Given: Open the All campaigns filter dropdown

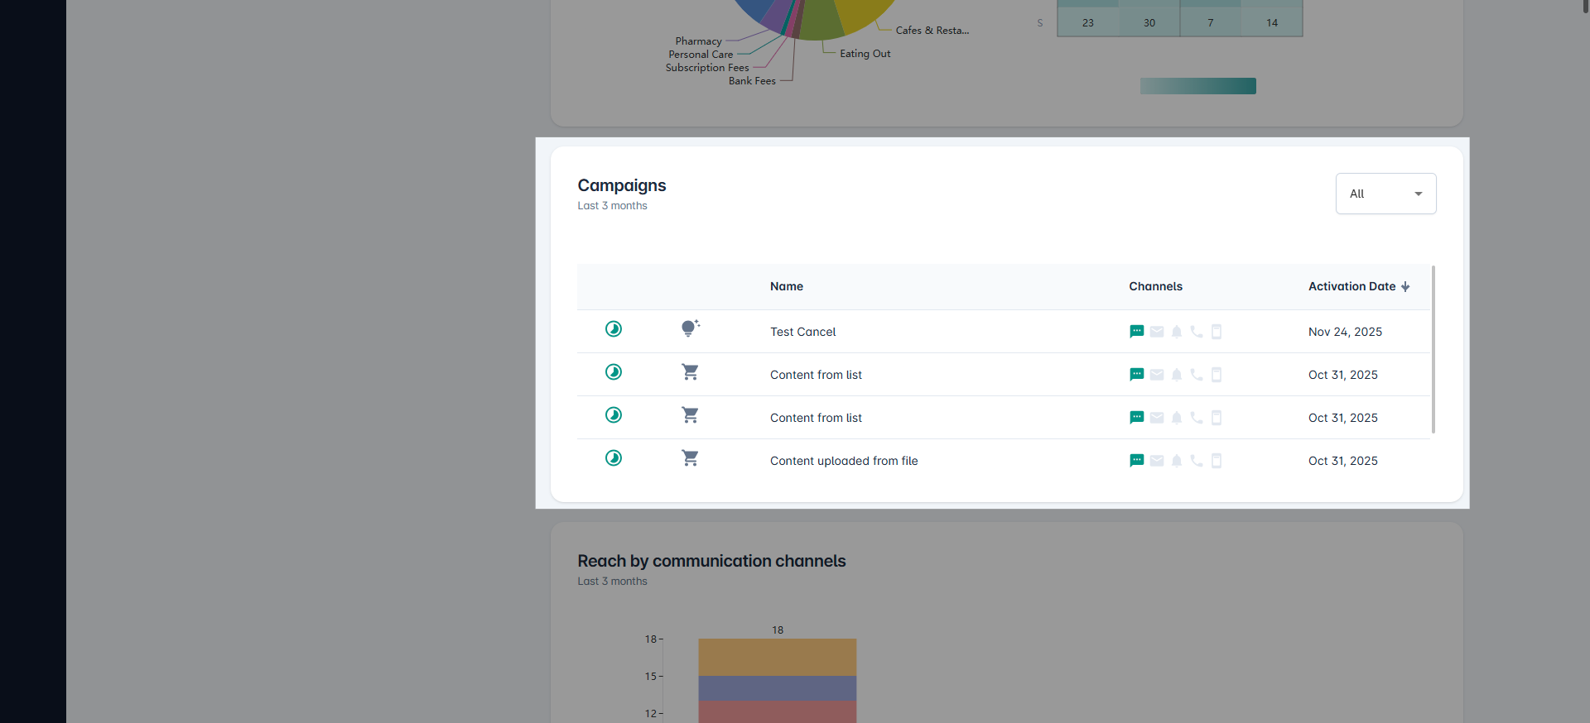Looking at the screenshot, I should pos(1385,194).
